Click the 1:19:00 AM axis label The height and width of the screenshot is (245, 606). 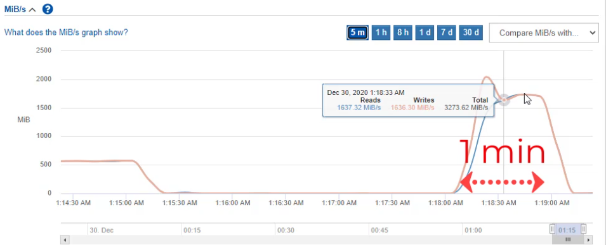click(x=551, y=203)
